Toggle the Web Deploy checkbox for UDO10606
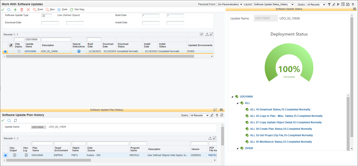This screenshot has width=358, height=166. coord(19,51)
